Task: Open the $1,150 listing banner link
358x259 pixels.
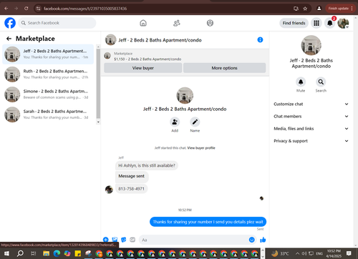Action: tap(147, 59)
